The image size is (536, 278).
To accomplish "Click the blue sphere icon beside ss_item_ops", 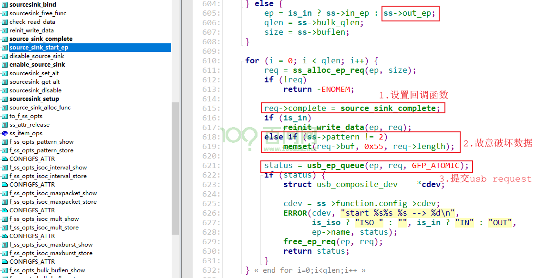I will pyautogui.click(x=4, y=133).
